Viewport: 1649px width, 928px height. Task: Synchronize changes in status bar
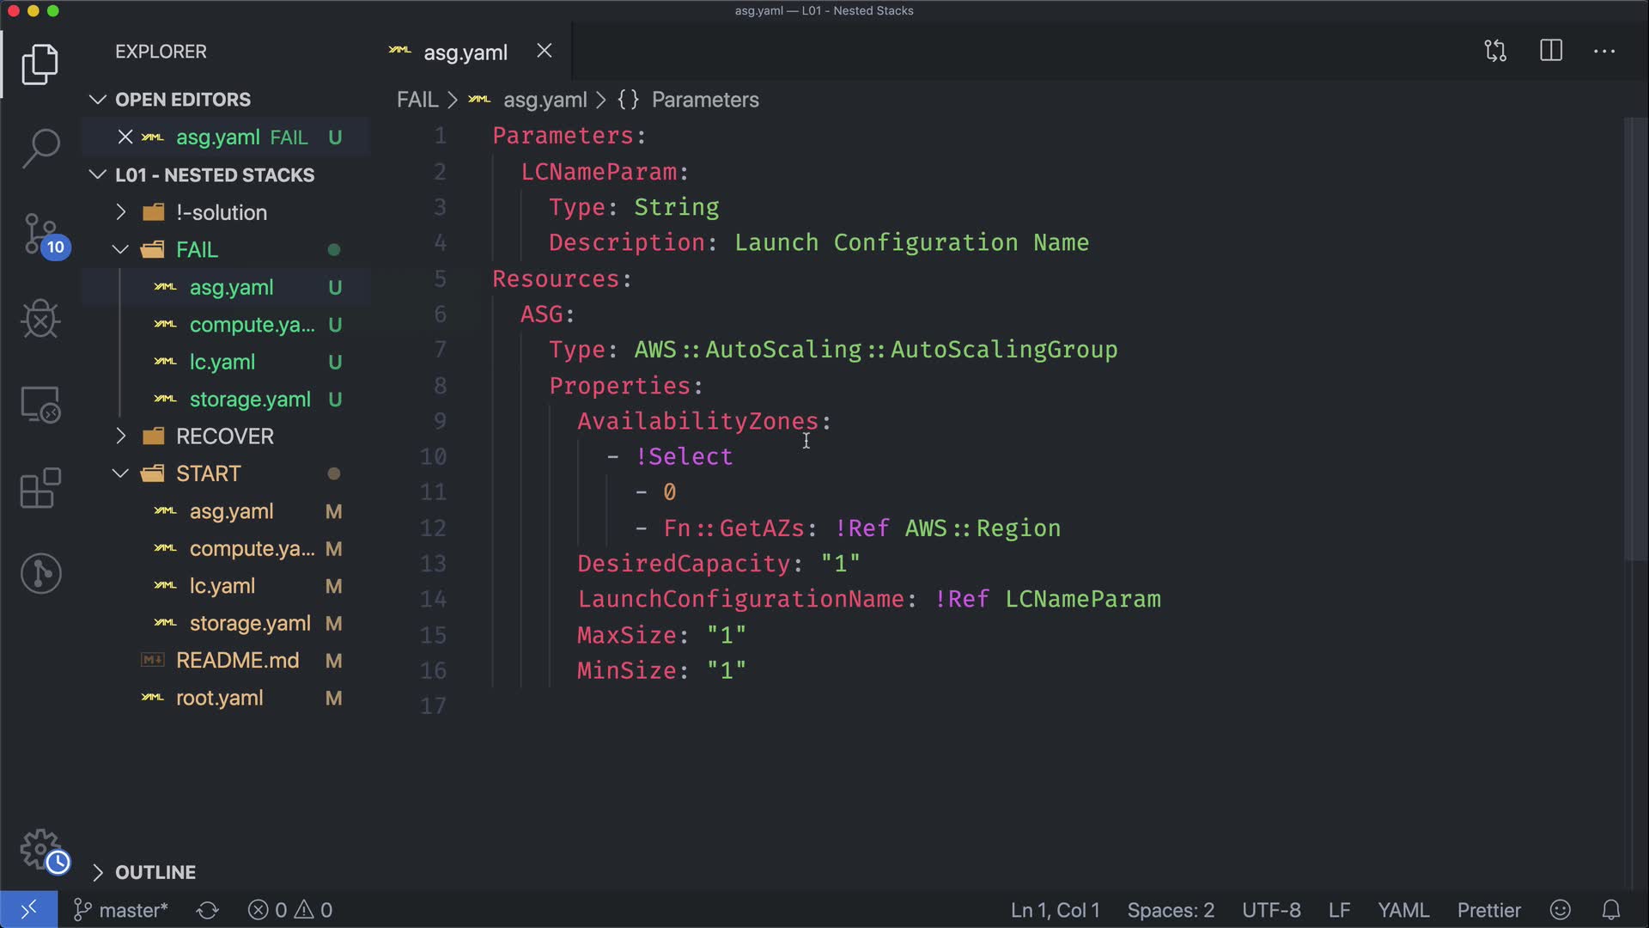tap(207, 910)
